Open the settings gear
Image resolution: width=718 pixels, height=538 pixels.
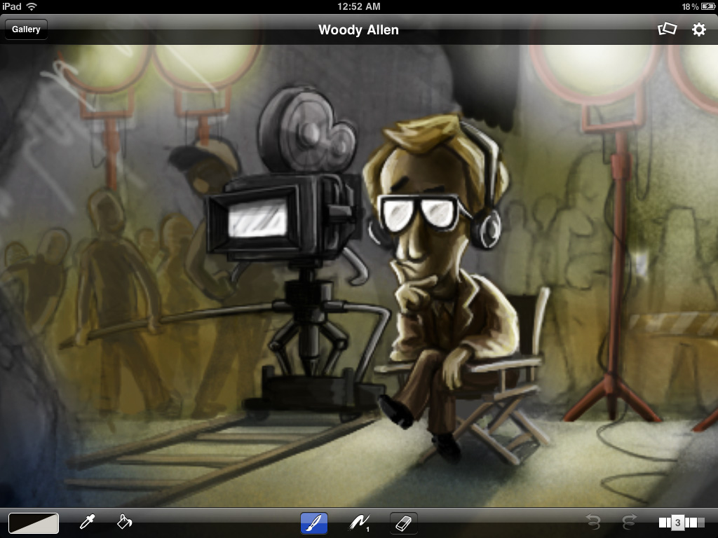699,29
